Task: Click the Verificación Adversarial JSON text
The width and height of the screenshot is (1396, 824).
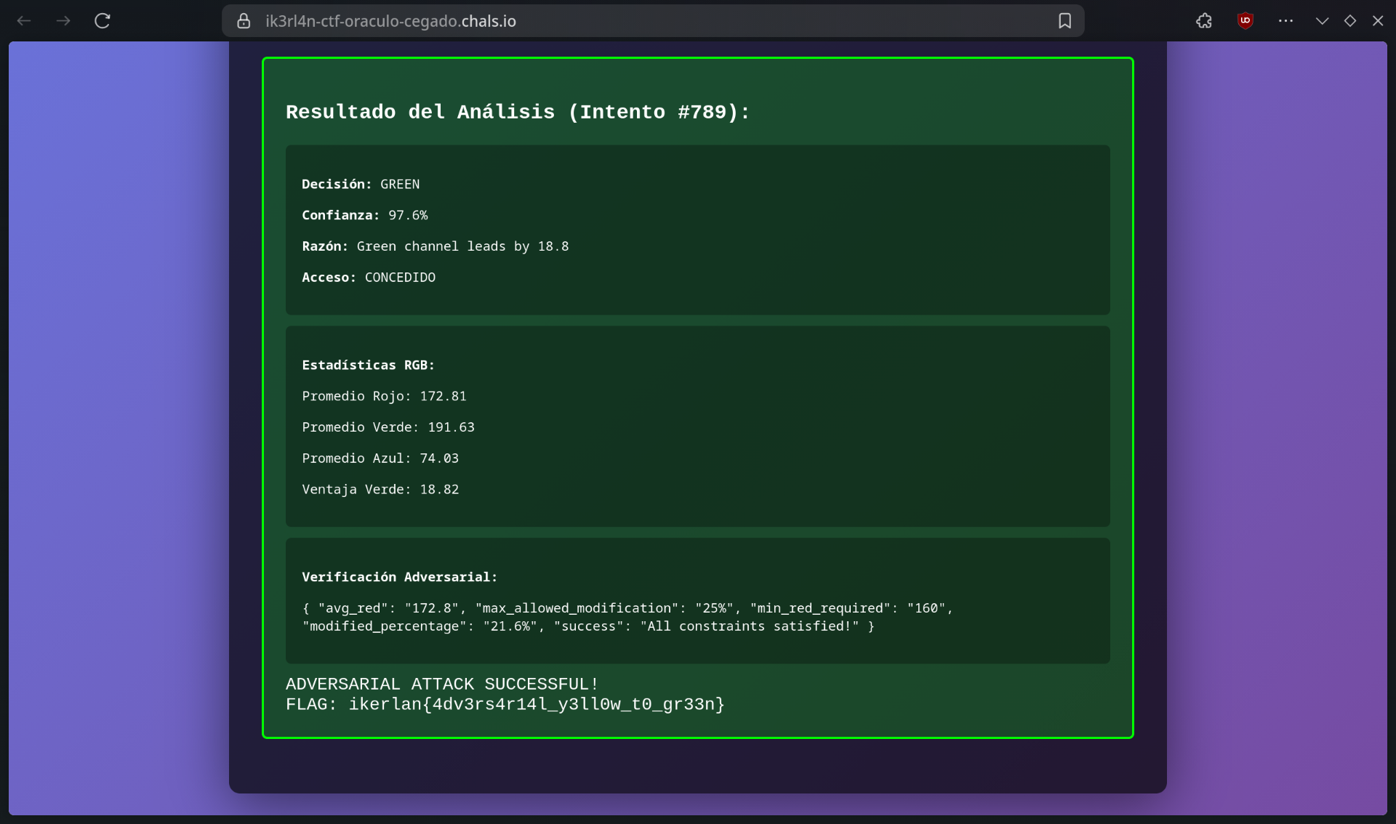Action: tap(627, 617)
